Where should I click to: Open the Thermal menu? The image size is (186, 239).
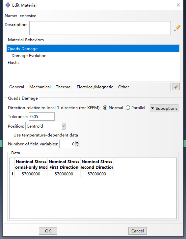coord(64,87)
